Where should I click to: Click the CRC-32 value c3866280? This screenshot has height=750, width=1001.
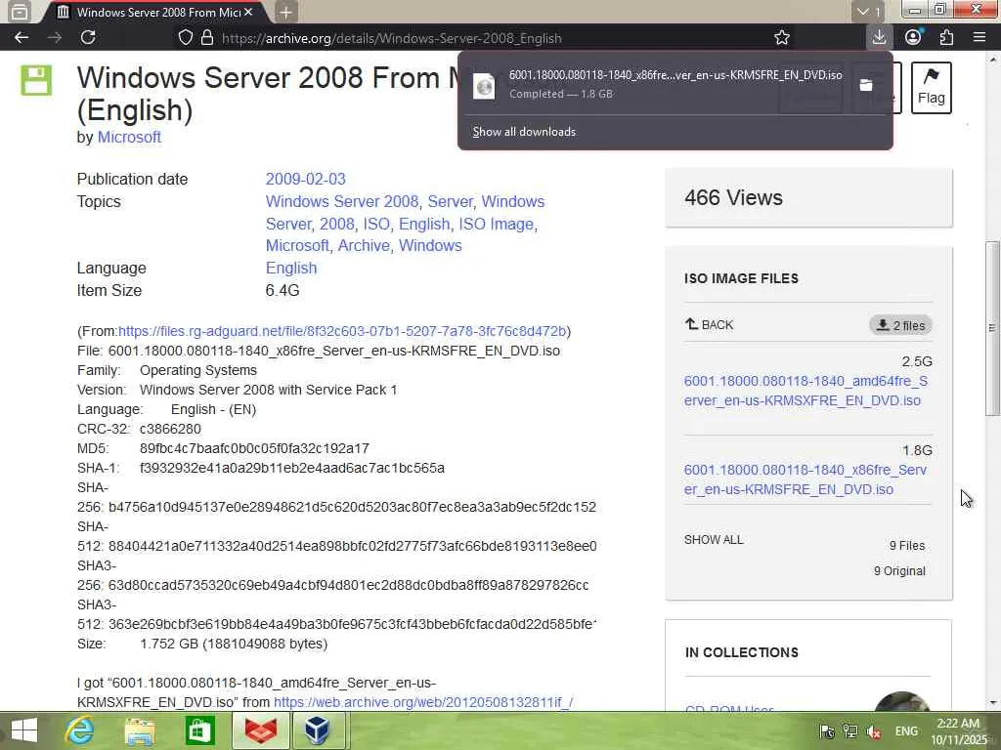pyautogui.click(x=170, y=430)
